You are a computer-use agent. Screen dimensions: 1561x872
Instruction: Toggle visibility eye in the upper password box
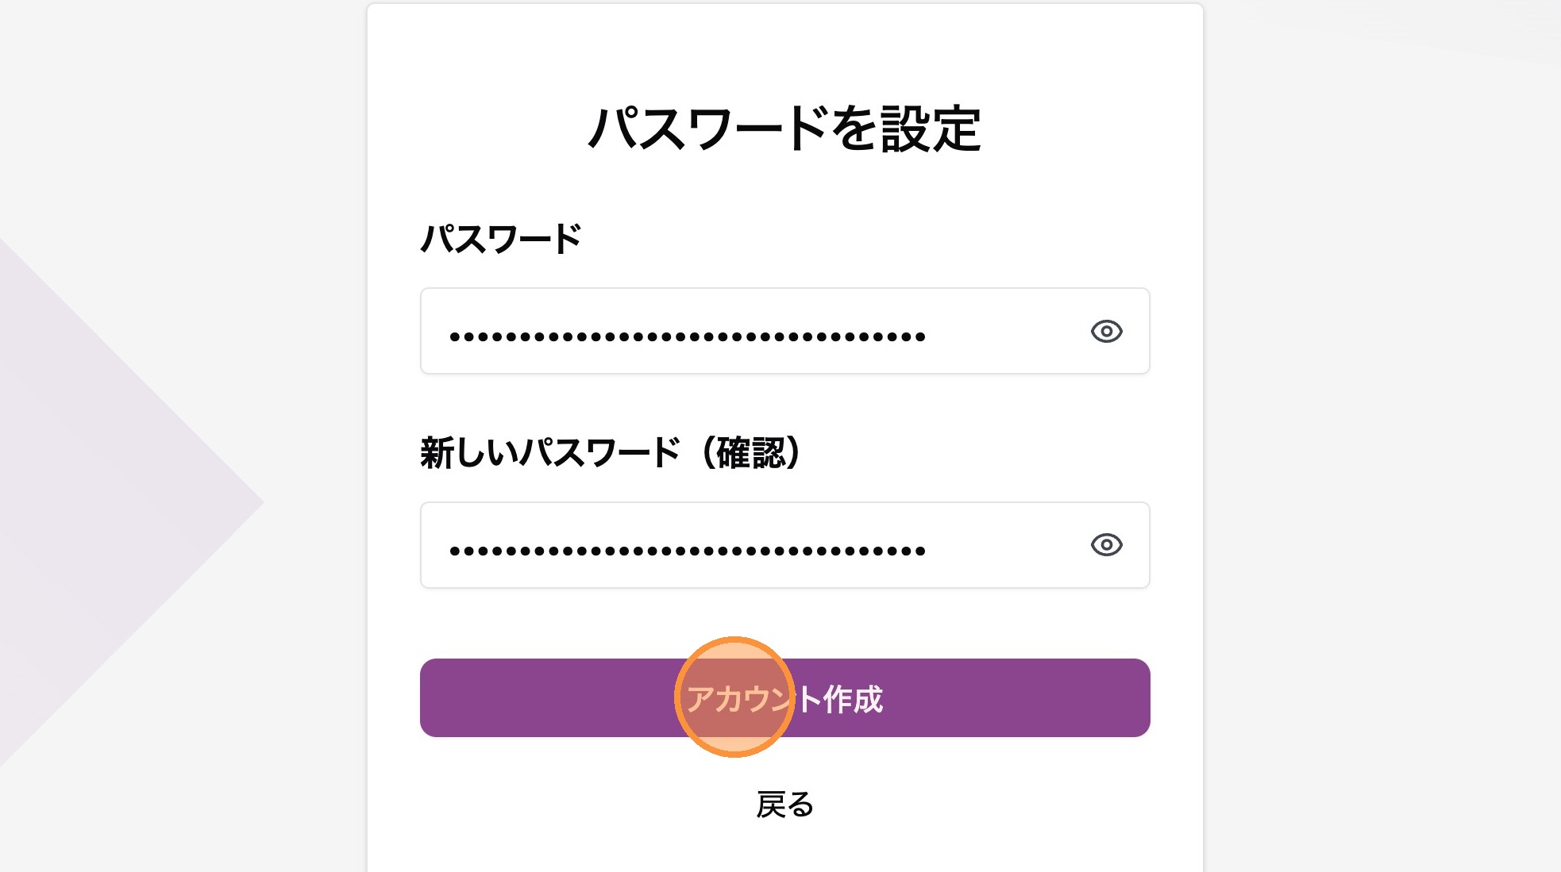click(x=1106, y=331)
